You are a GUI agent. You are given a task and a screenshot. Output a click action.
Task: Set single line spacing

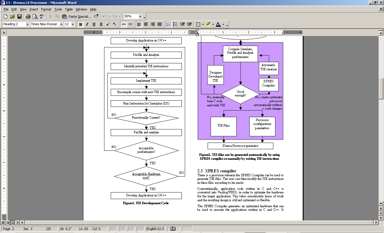coord(124,24)
